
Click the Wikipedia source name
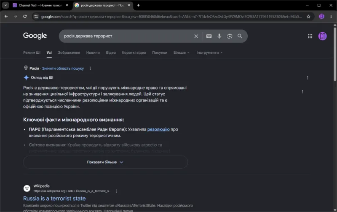[41, 186]
